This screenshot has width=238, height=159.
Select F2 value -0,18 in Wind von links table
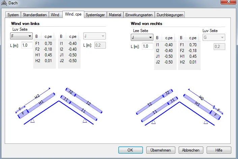(x=48, y=49)
